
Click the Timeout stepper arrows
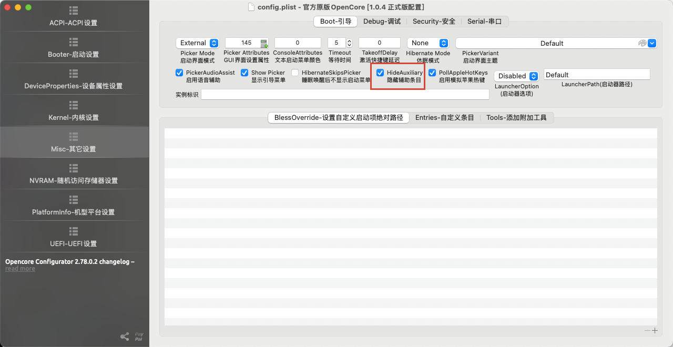click(x=349, y=43)
